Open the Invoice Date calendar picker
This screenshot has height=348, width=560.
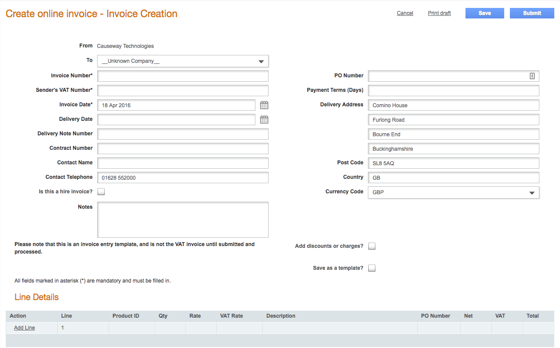pyautogui.click(x=264, y=105)
